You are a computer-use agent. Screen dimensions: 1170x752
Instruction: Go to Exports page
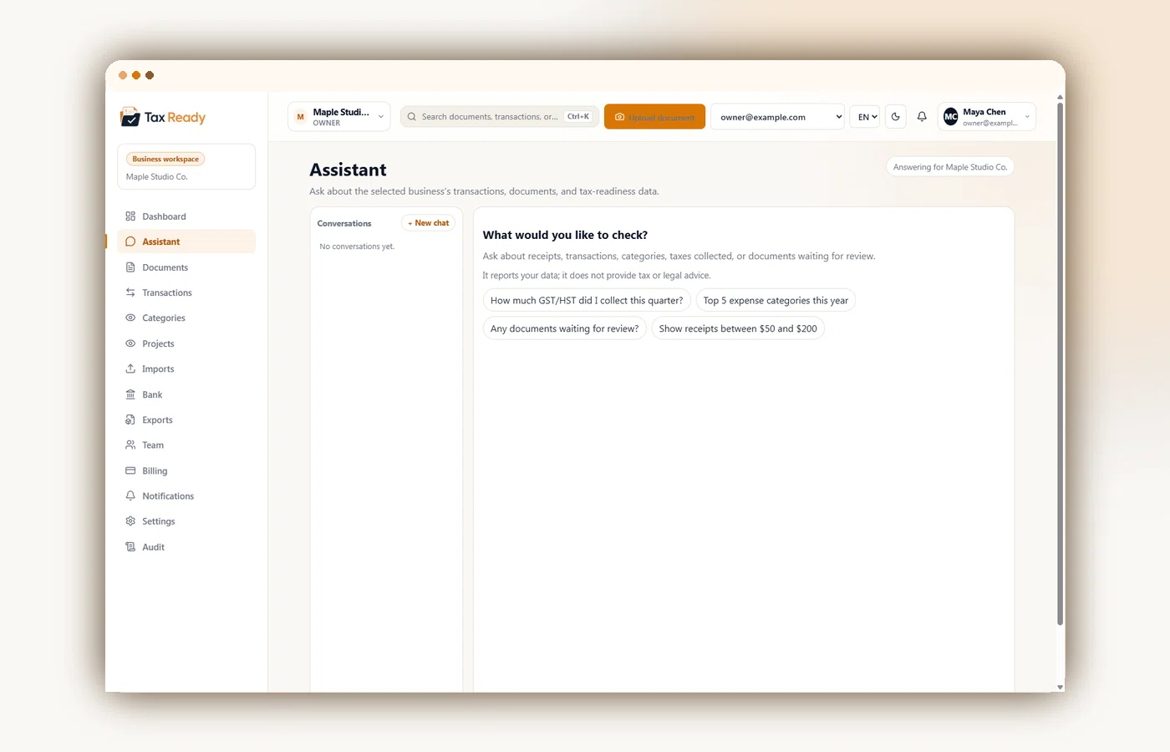tap(186, 419)
